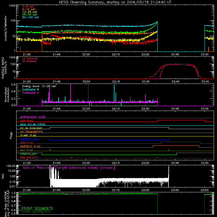Click the GAP_FLAG flag label
217x217 pixels.
(27, 121)
